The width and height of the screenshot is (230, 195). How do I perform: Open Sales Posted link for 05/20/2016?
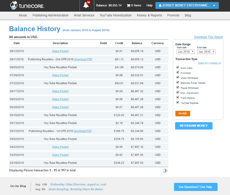pyautogui.click(x=60, y=107)
